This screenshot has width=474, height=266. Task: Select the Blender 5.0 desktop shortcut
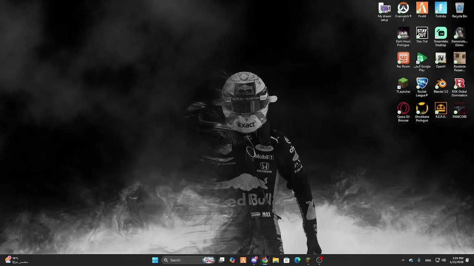tap(441, 86)
